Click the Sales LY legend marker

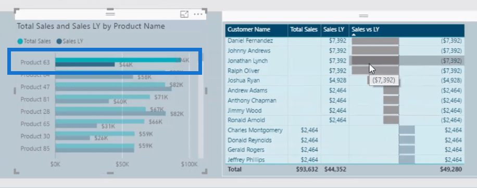click(x=59, y=42)
